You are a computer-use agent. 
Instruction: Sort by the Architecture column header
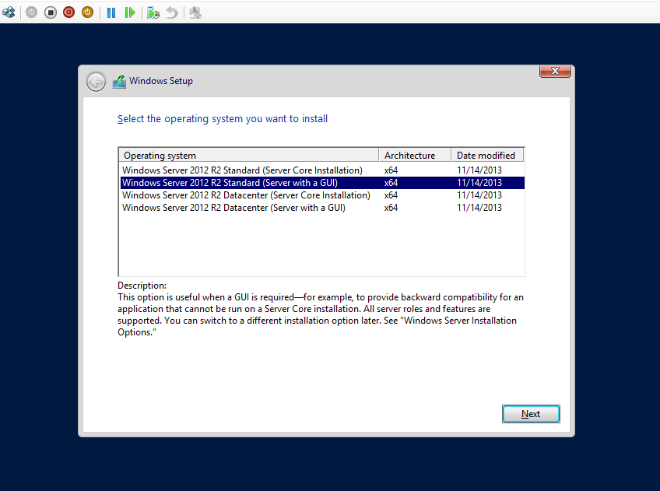tap(415, 156)
